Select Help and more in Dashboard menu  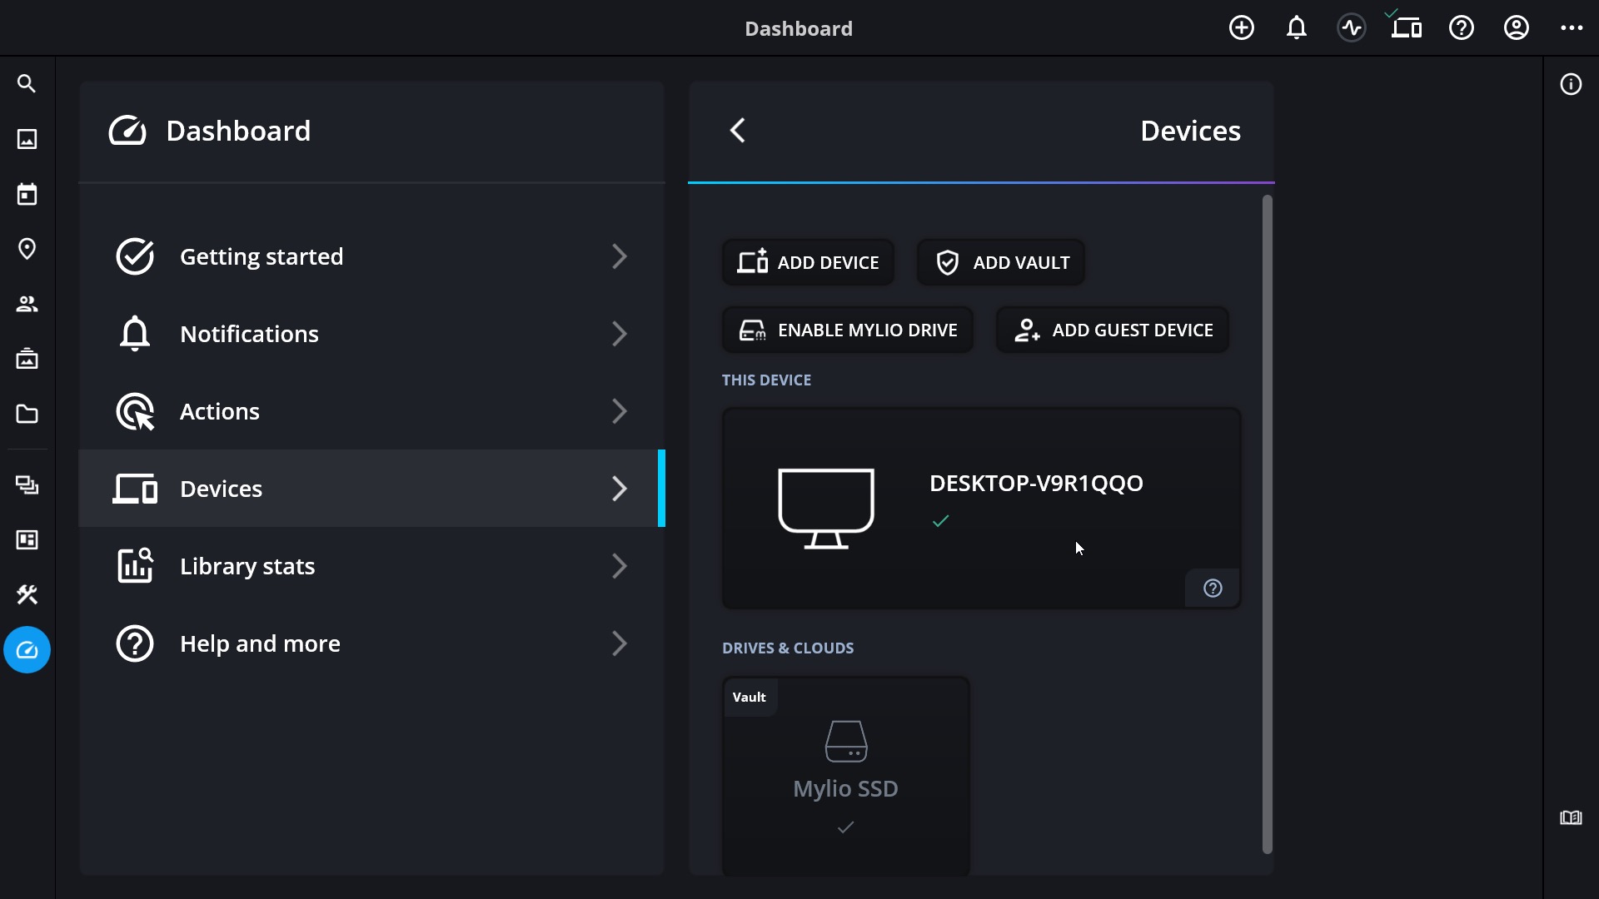371,643
